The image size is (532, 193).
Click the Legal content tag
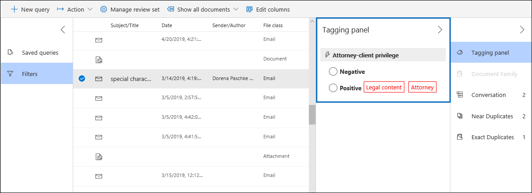(x=384, y=88)
